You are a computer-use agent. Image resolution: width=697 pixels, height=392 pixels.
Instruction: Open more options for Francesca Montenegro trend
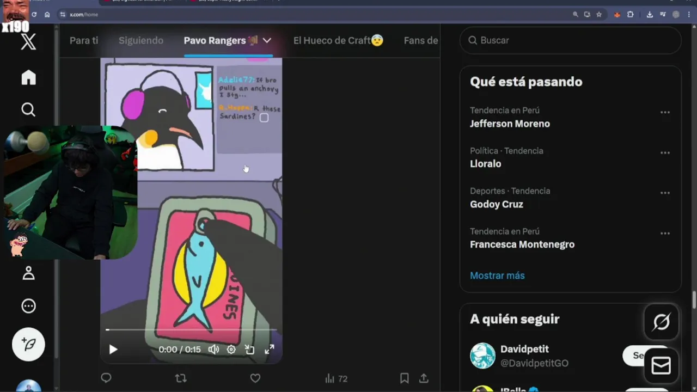(x=665, y=233)
